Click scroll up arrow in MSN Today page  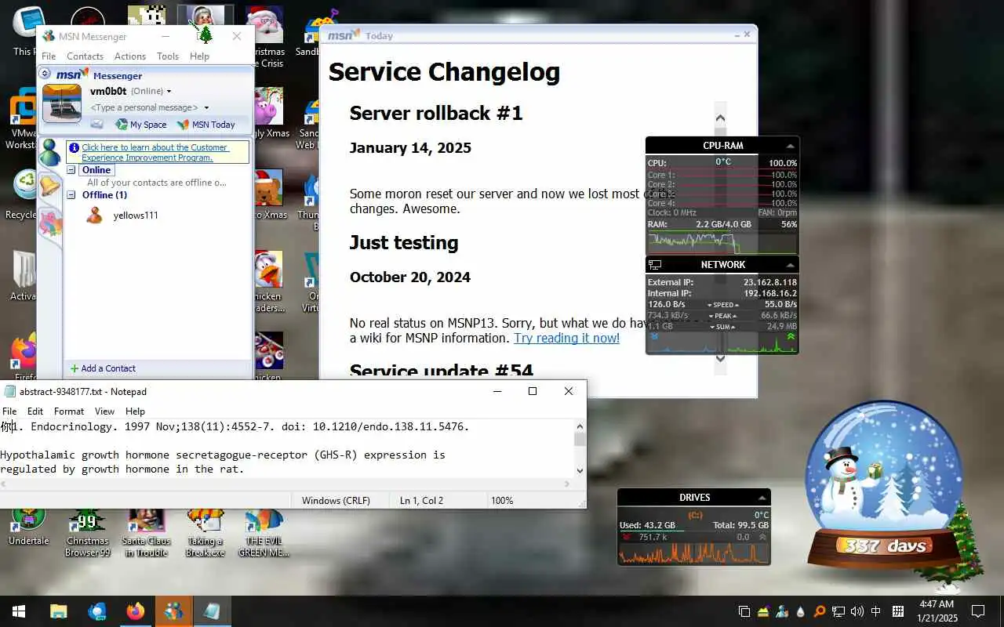click(720, 118)
